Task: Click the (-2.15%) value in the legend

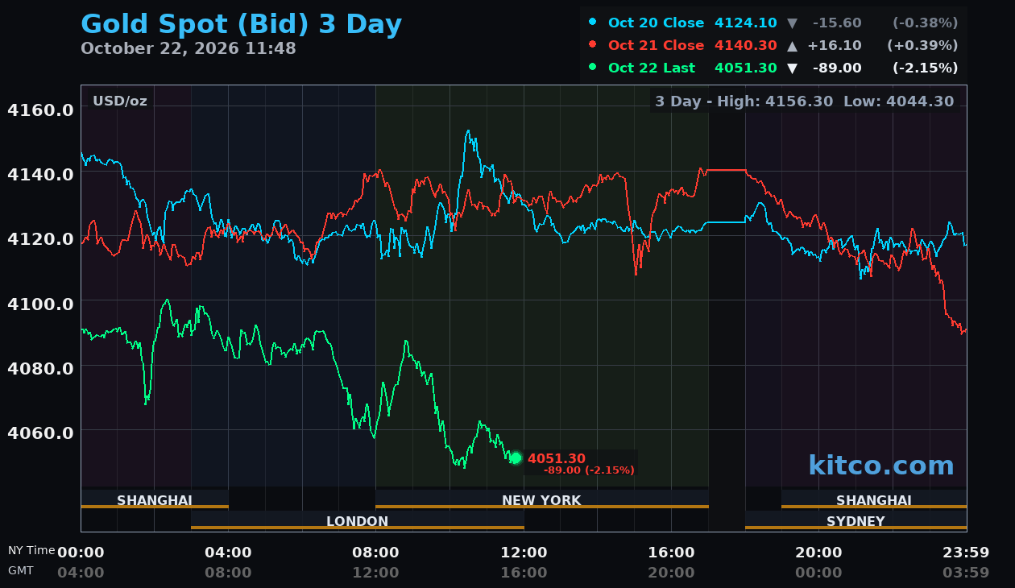Action: click(925, 68)
